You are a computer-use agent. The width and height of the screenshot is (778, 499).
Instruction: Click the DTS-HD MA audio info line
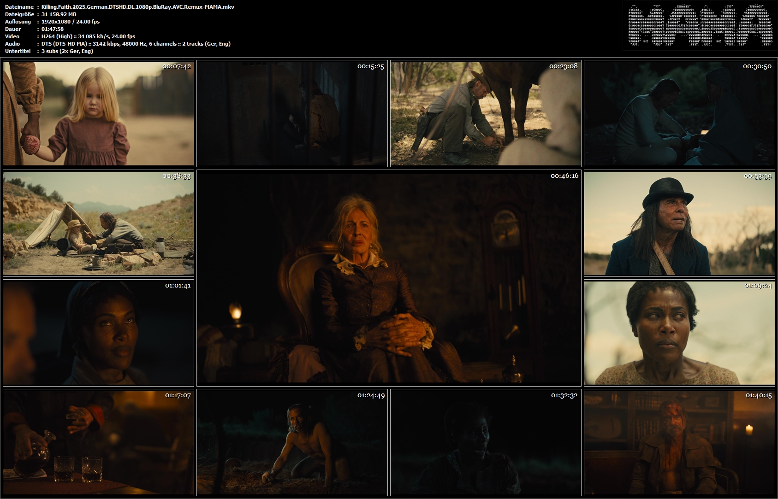click(136, 44)
